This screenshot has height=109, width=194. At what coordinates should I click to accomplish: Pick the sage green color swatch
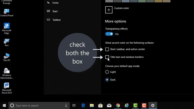coord(142,1)
